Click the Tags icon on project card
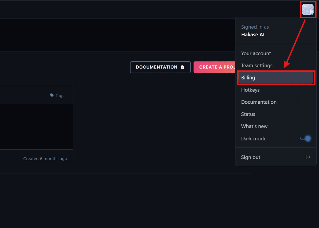The height and width of the screenshot is (228, 319). click(x=52, y=95)
